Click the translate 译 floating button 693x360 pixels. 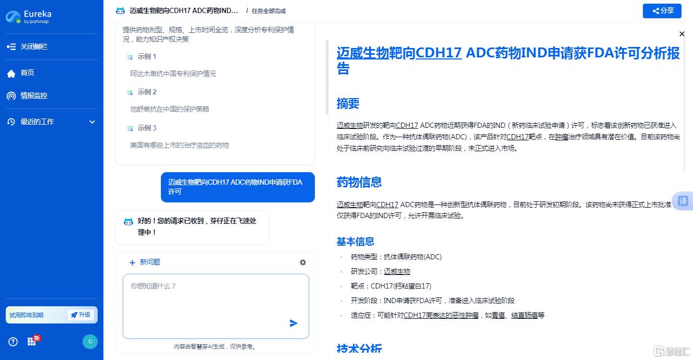coord(683,201)
